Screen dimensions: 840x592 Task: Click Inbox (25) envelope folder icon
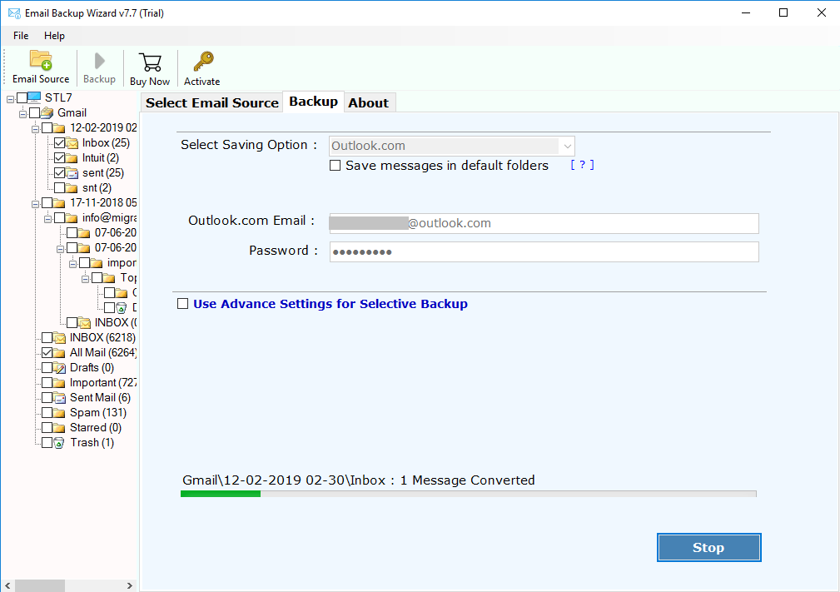(x=72, y=143)
